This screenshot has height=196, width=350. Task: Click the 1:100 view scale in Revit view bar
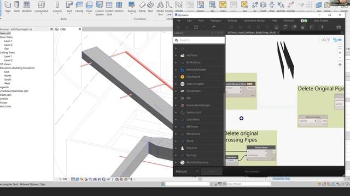click(63, 179)
